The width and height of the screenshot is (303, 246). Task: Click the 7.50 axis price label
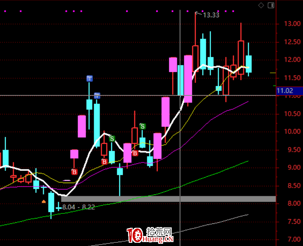coord(294,221)
